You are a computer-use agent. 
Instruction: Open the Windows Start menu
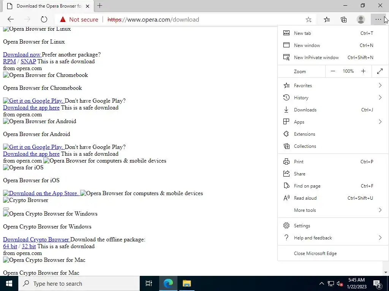point(9,283)
